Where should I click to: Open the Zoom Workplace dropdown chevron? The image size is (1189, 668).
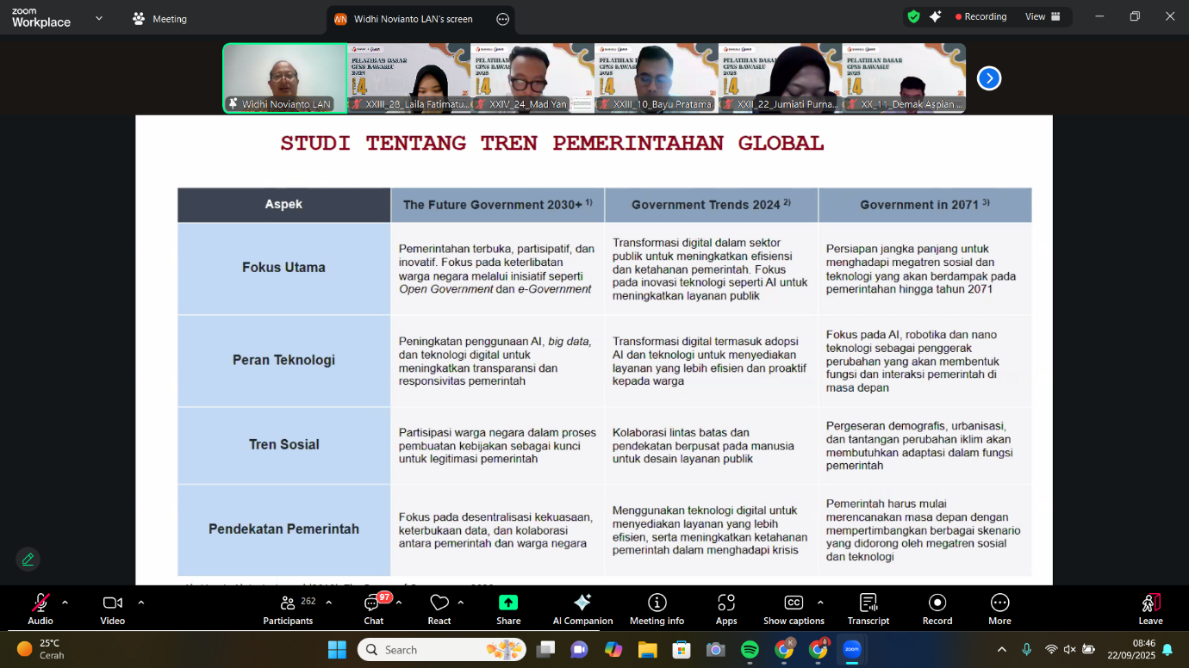point(99,18)
